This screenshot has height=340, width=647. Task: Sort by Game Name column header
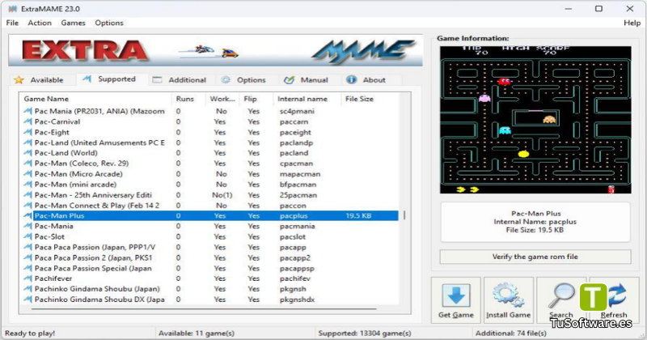(95, 99)
